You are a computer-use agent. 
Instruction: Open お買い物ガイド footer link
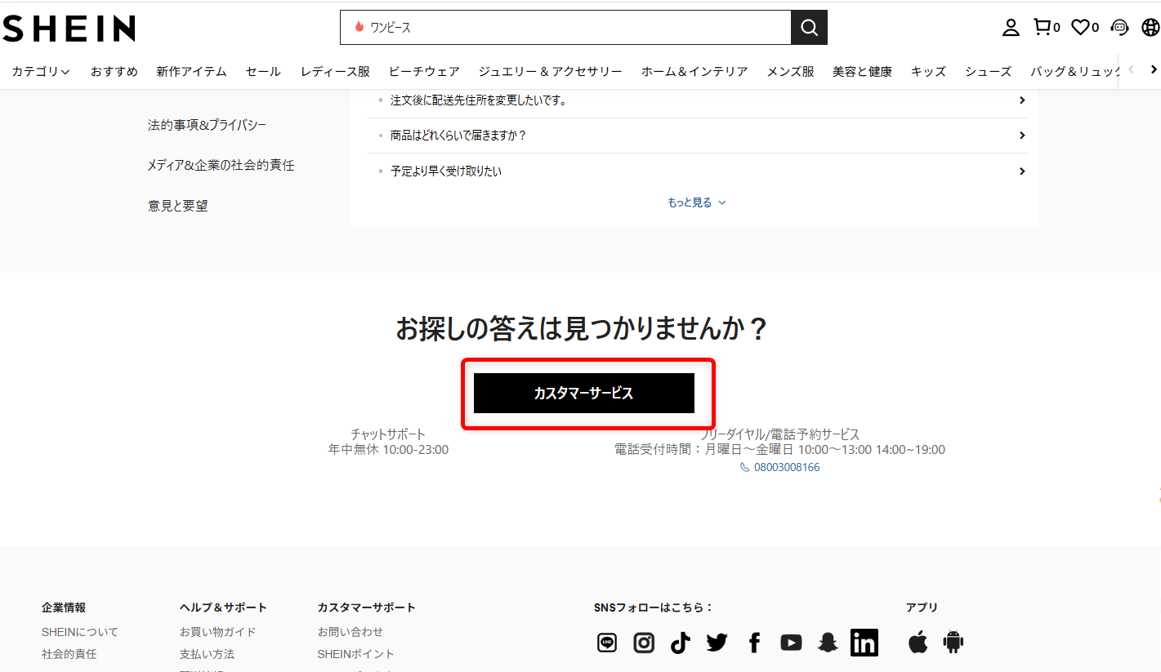point(218,632)
